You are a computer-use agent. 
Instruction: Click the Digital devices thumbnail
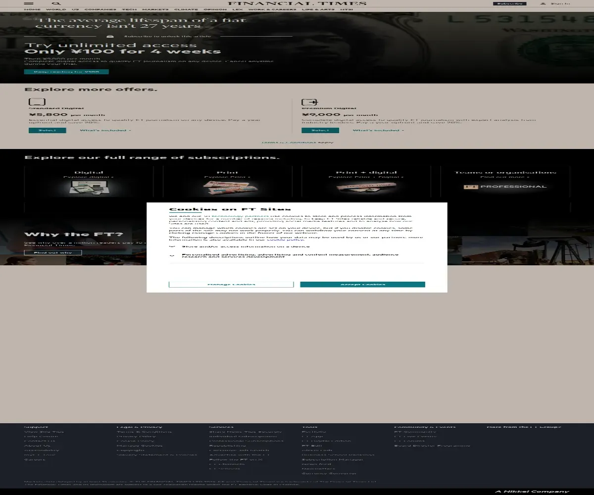tap(89, 187)
